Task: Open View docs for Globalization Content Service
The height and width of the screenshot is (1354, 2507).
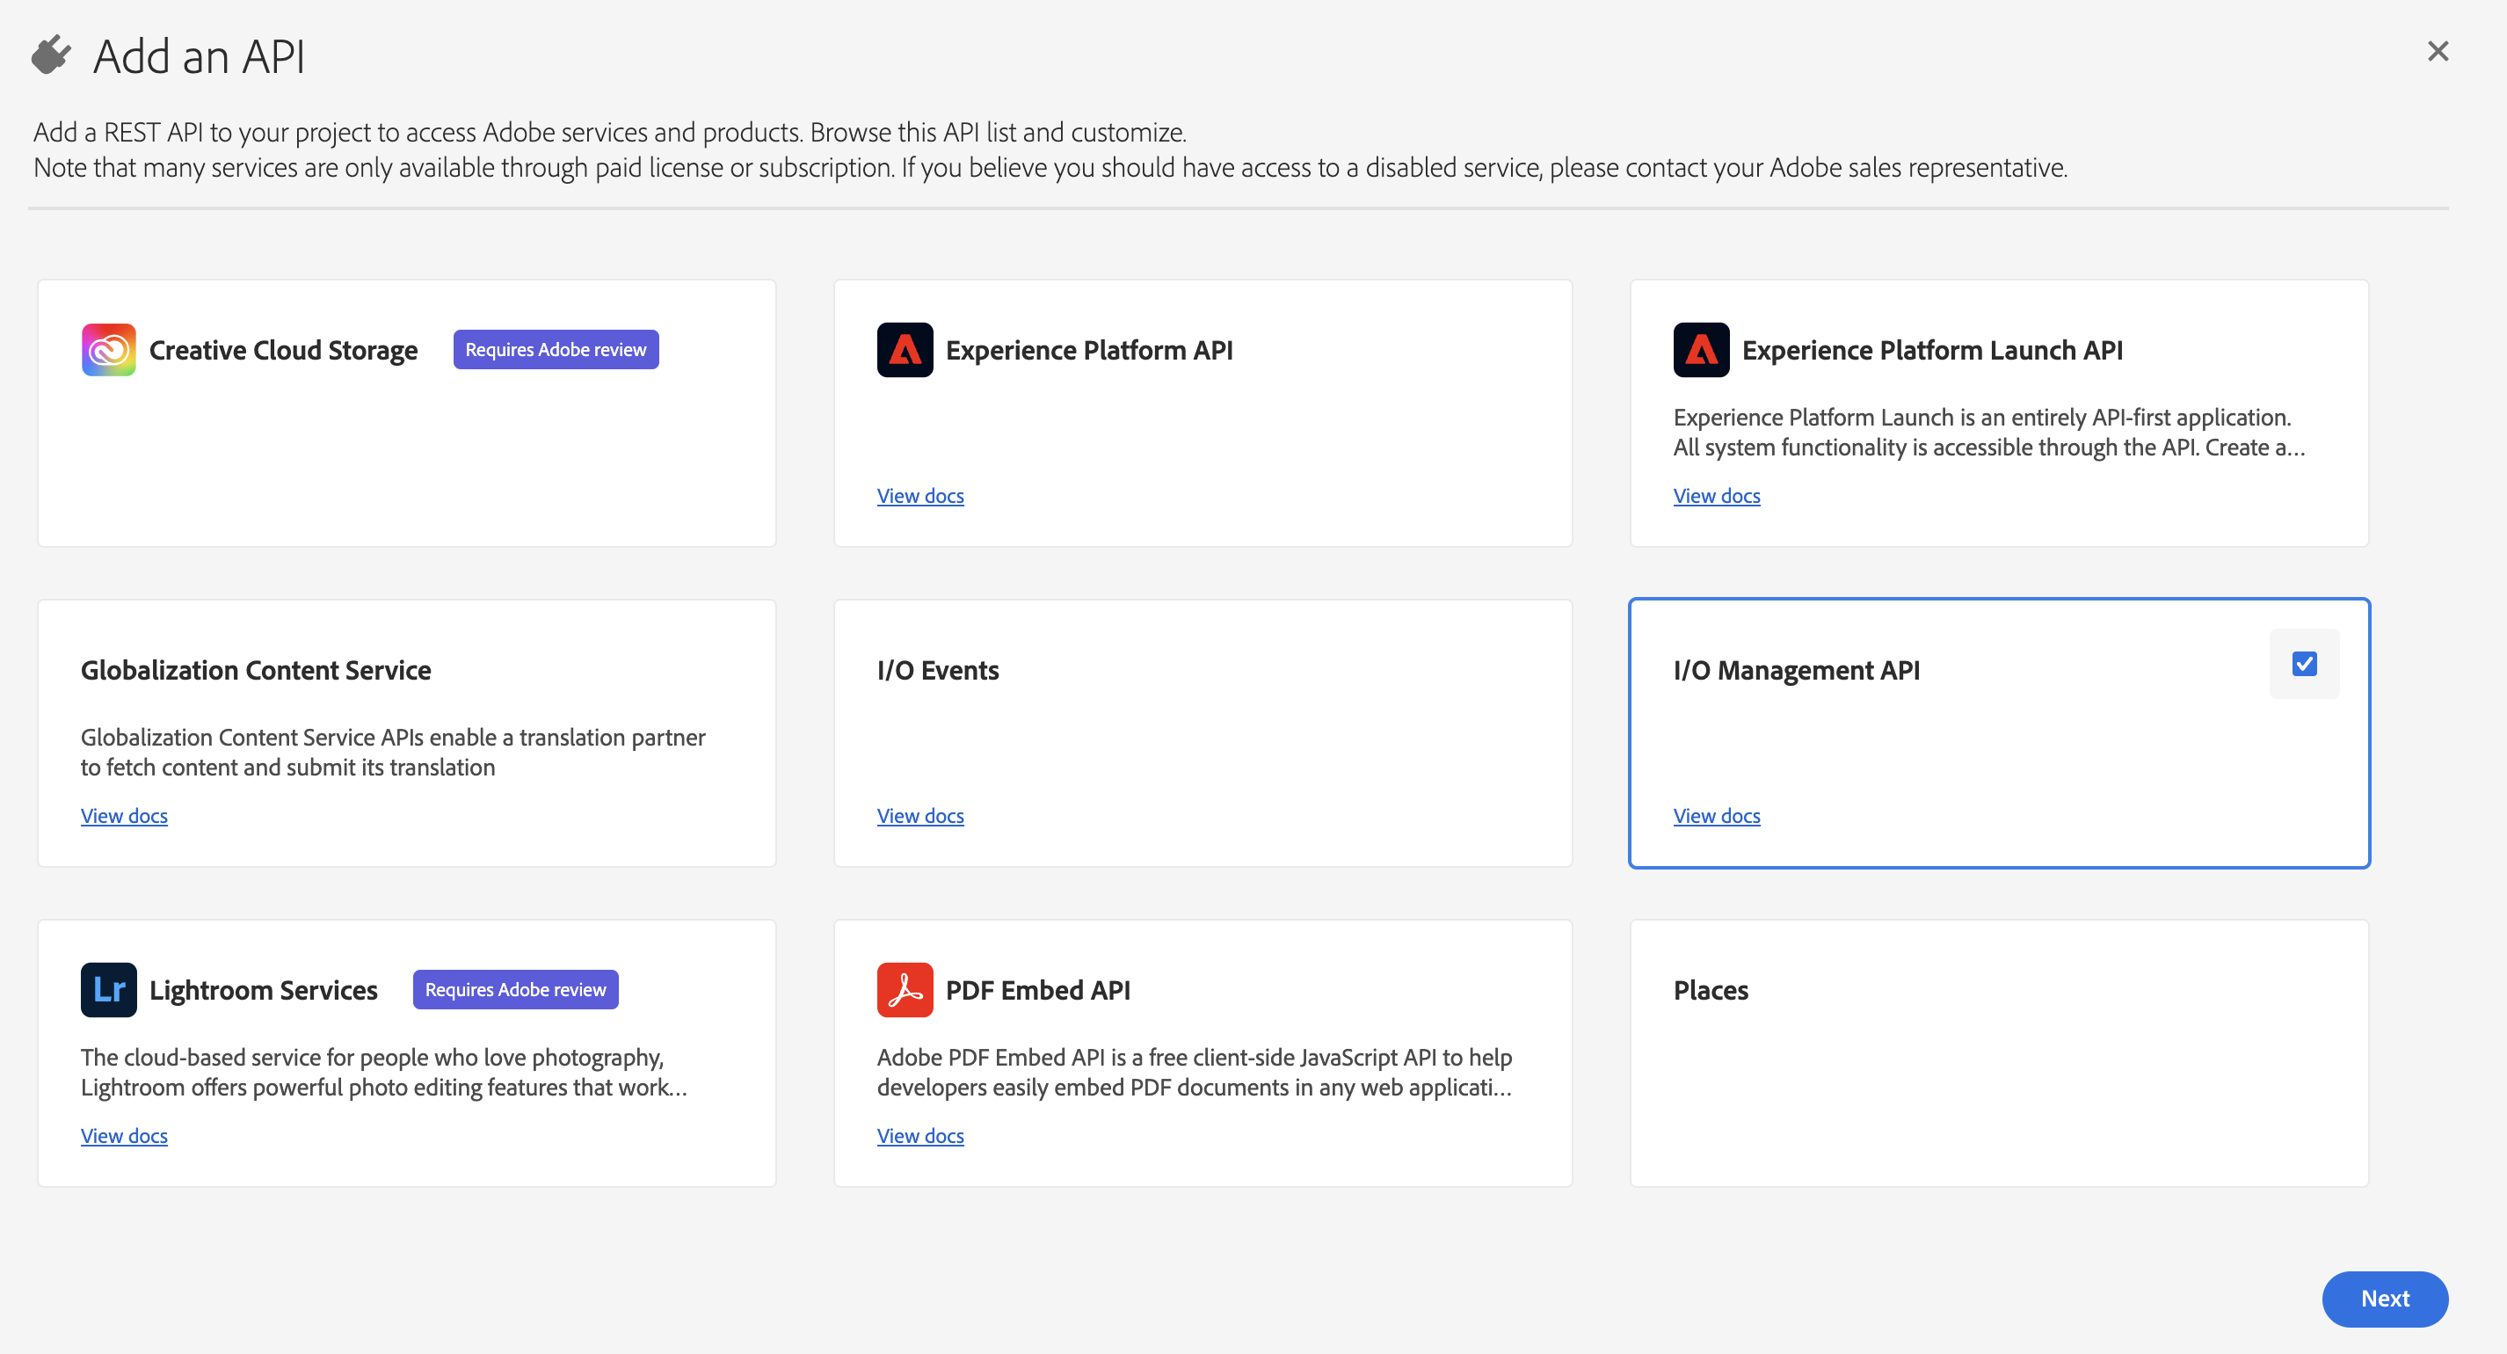Action: tap(124, 816)
